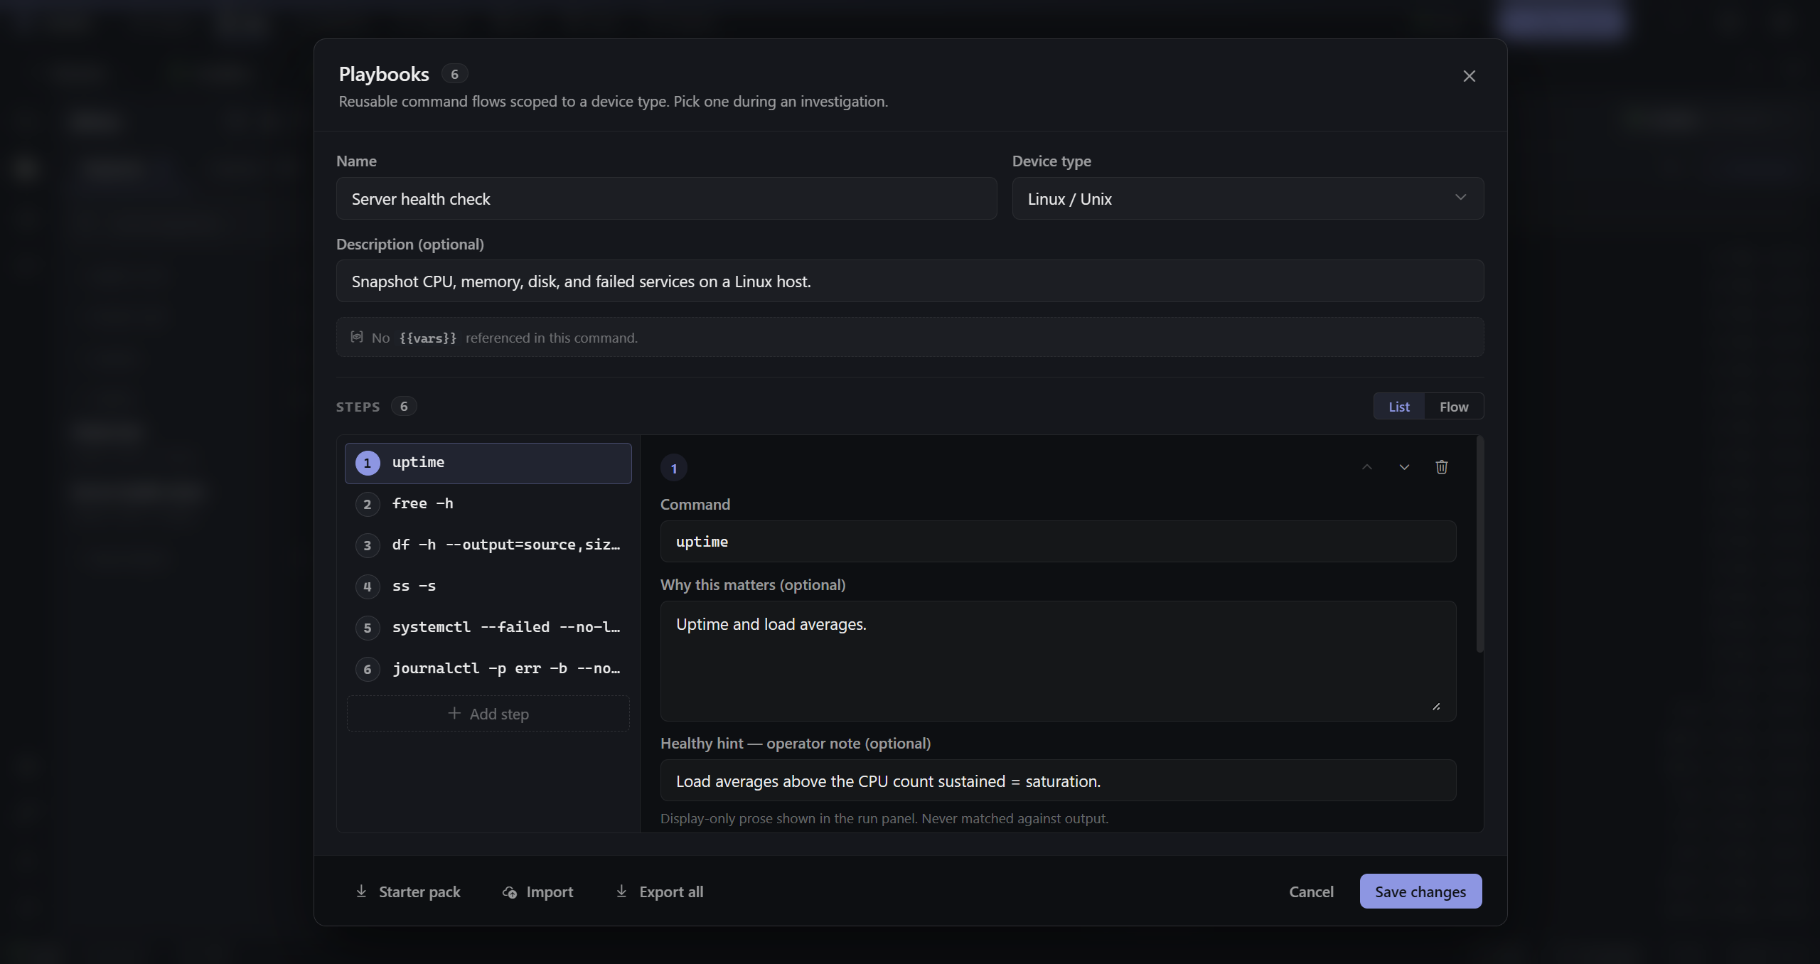Screen dimensions: 1820x964
Task: Click Add step button
Action: click(488, 714)
